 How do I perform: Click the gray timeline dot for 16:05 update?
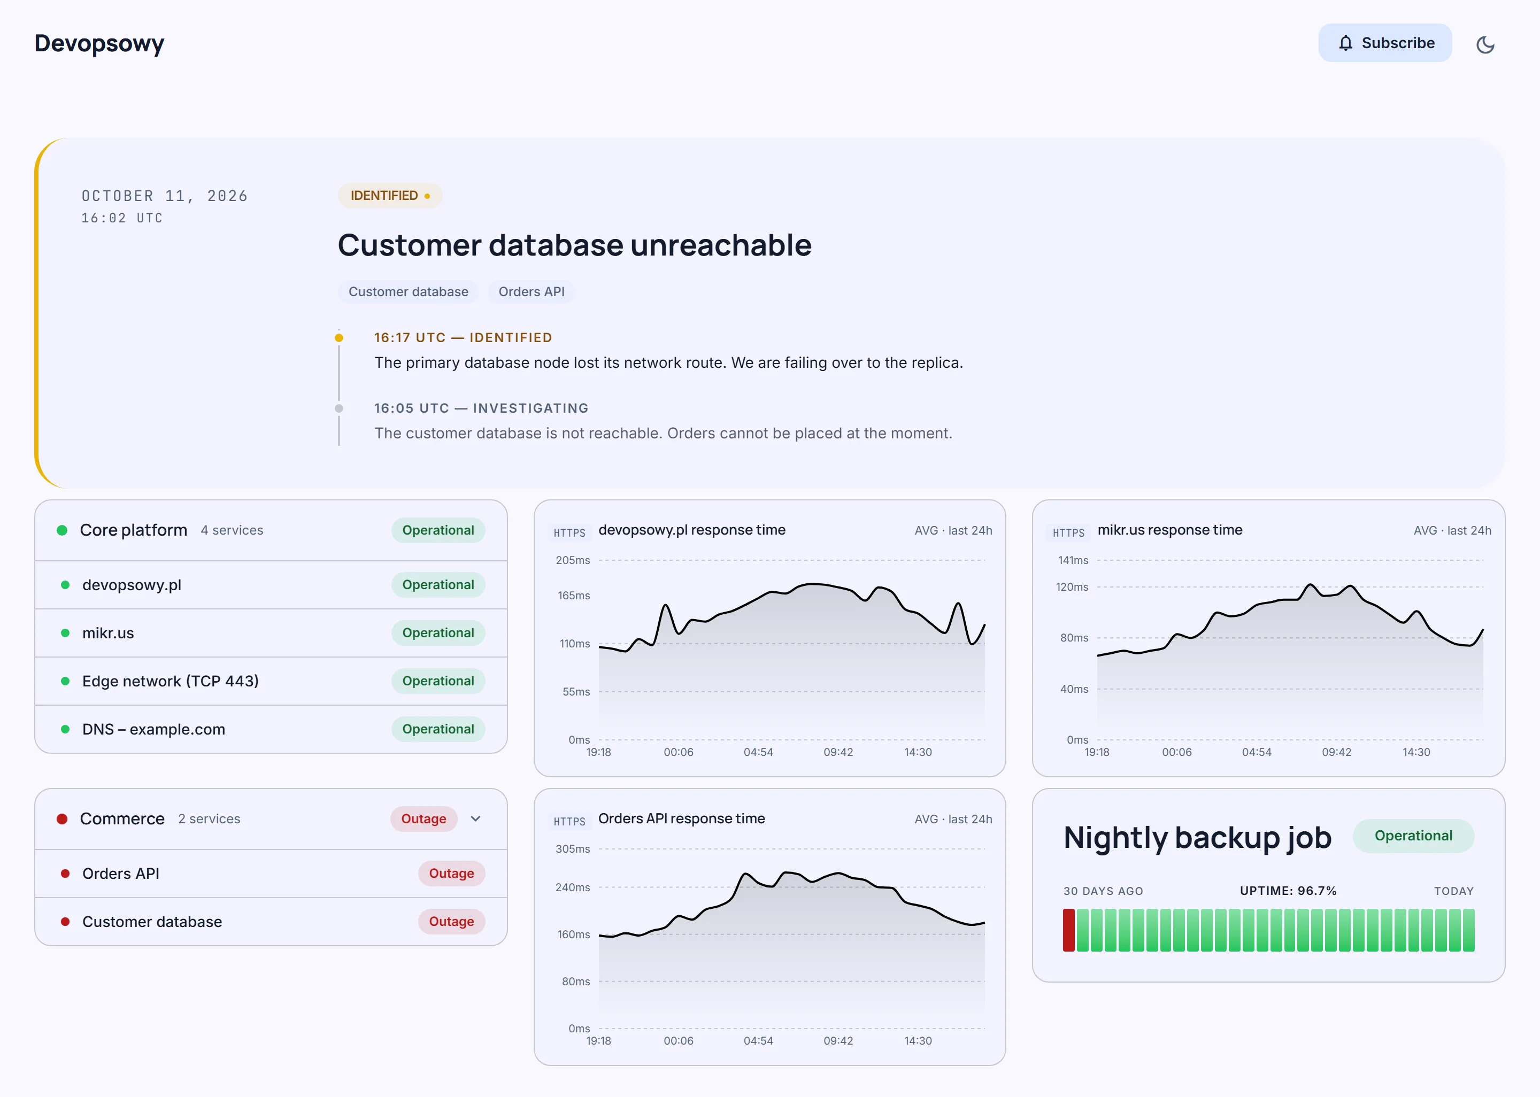[x=339, y=408]
